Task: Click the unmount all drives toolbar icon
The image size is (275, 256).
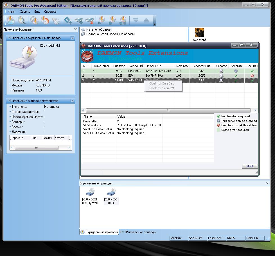Action: [x=123, y=20]
